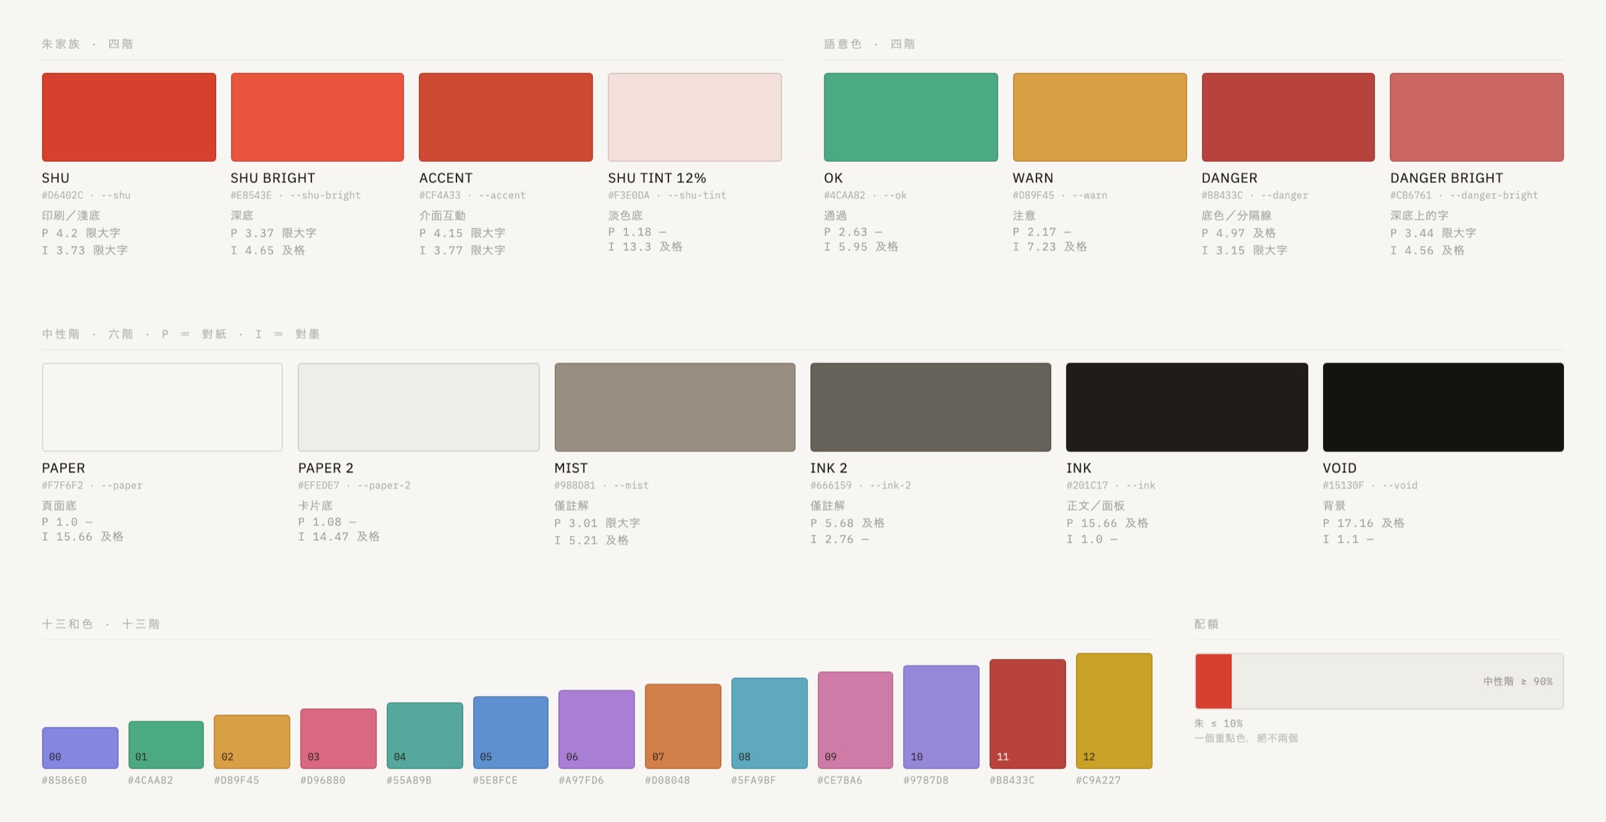
Task: Select text '#E8543E · --shu-bright'
Action: point(296,195)
